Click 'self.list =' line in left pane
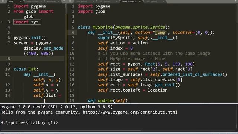 tap(47, 95)
